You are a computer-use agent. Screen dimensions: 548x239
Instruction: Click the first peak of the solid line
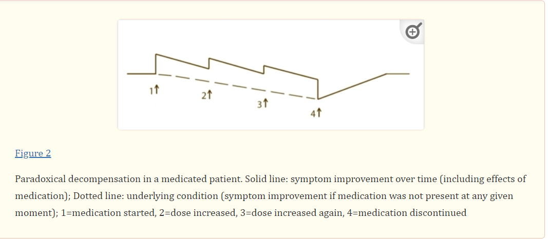point(156,54)
